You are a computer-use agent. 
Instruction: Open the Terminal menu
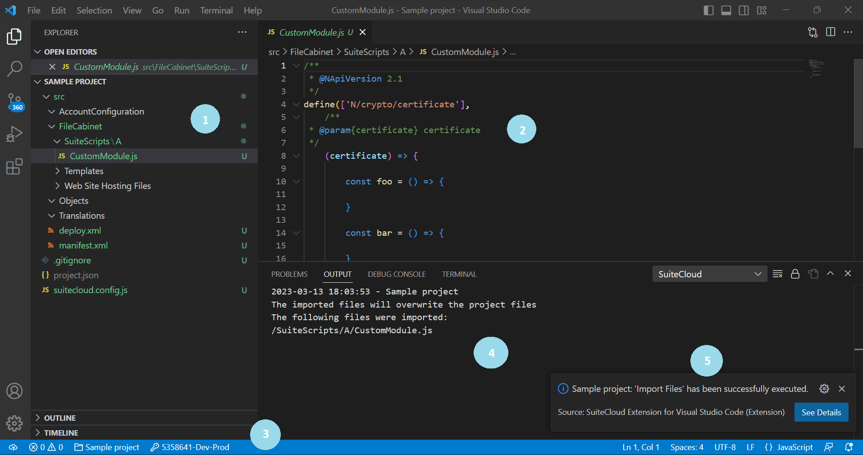216,10
